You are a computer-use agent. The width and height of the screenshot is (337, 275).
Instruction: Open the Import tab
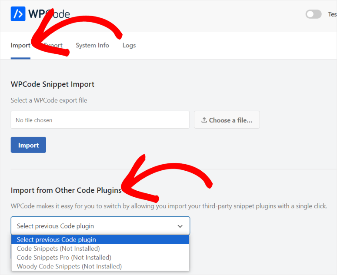coord(20,45)
